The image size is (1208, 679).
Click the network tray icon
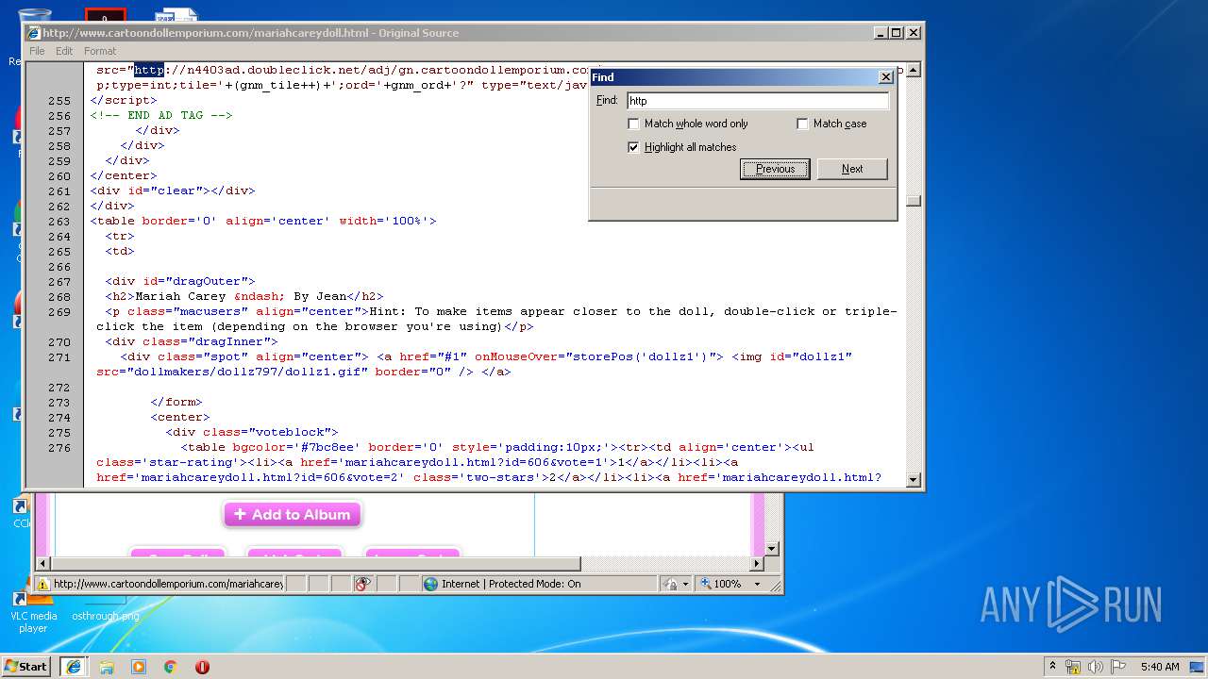tap(1073, 667)
